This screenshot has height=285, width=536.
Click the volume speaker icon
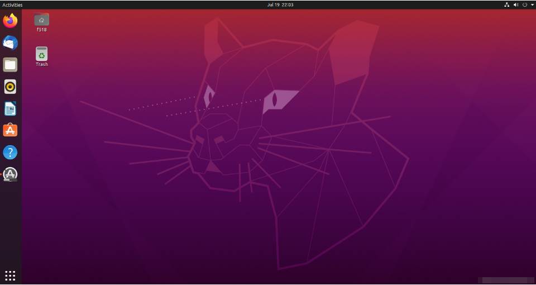(x=516, y=5)
